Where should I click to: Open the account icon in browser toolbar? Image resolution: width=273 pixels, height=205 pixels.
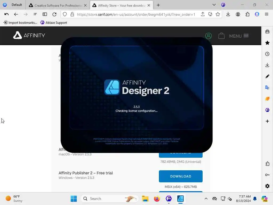[238, 14]
